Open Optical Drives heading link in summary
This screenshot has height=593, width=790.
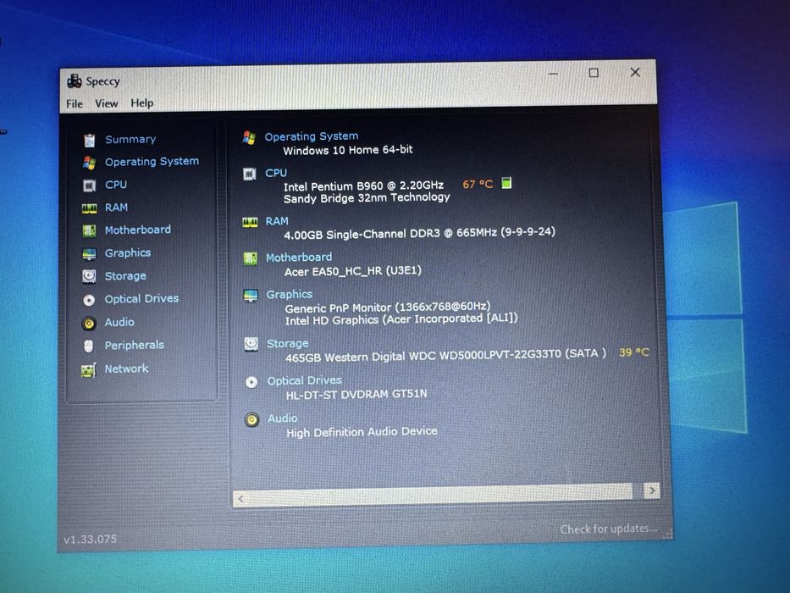coord(304,380)
